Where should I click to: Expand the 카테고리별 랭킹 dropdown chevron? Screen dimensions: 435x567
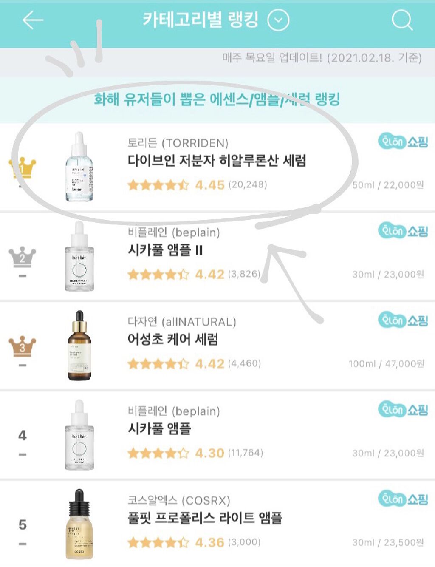(x=278, y=20)
